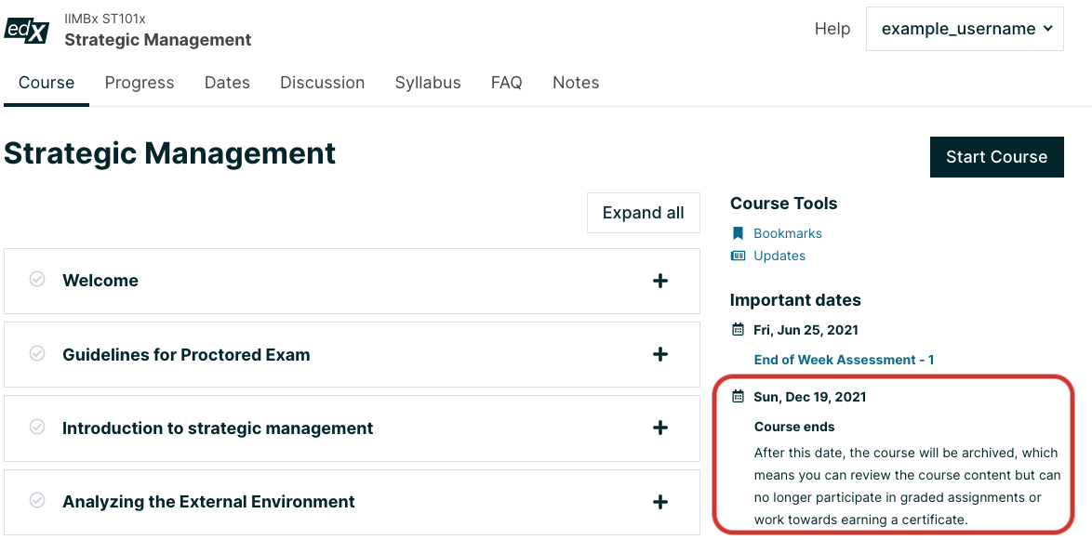Click checkmark circle beside Guidelines for Proctored Exam
Viewport: 1092px width, 540px height.
[x=37, y=354]
